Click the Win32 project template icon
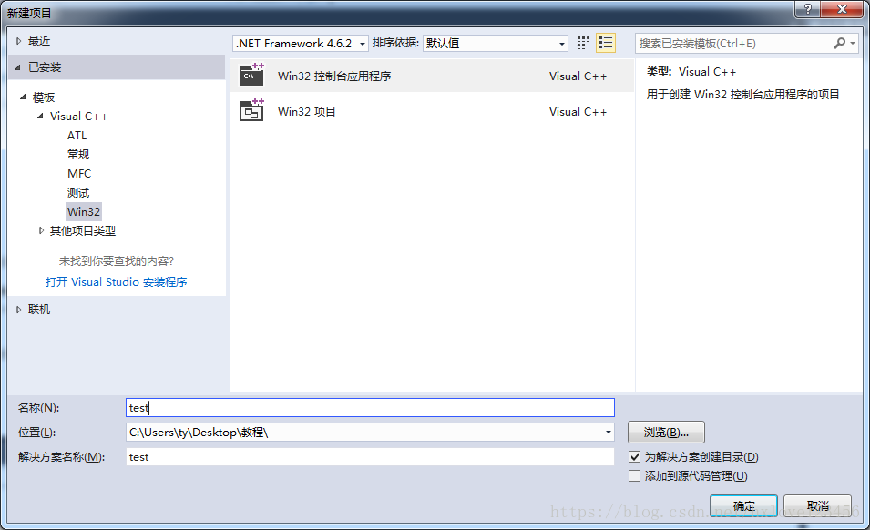Viewport: 870px width, 530px height. click(x=251, y=110)
